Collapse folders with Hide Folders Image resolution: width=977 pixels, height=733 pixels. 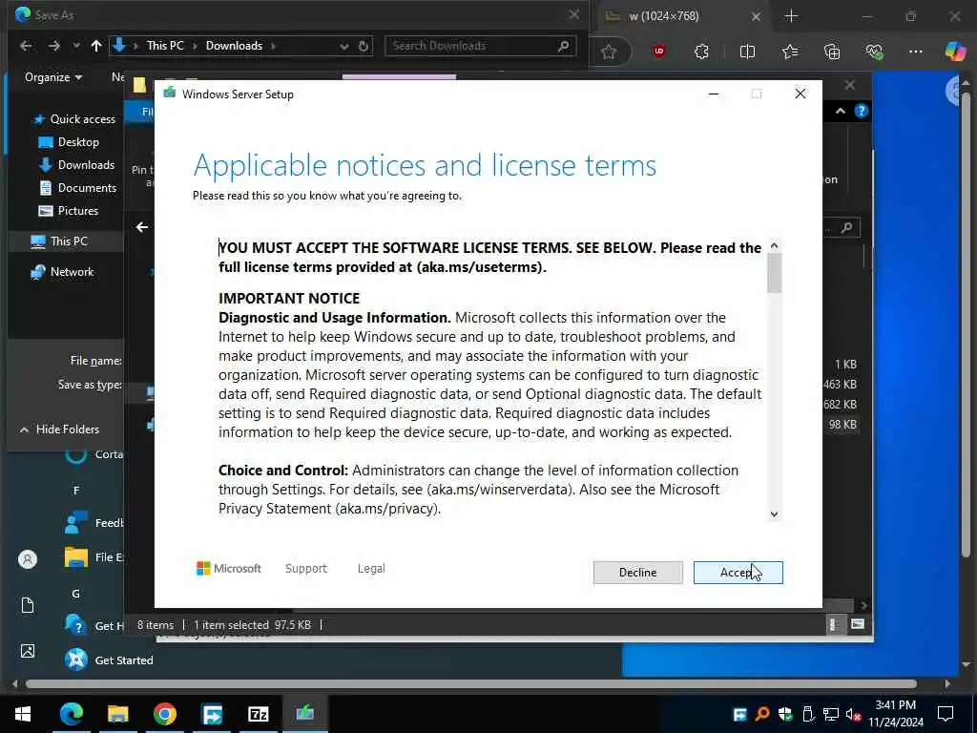tap(60, 429)
